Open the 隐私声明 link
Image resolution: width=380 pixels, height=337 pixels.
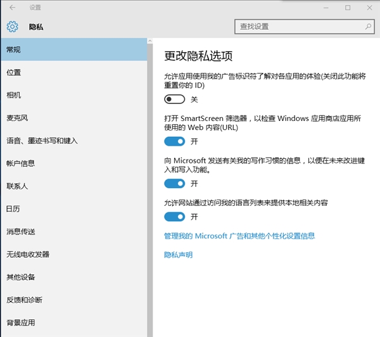[178, 255]
